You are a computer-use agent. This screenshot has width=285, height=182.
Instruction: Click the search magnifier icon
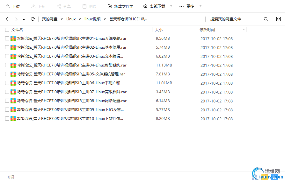266,19
